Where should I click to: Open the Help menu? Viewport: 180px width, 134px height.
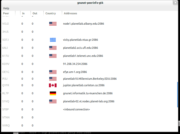(6, 8)
